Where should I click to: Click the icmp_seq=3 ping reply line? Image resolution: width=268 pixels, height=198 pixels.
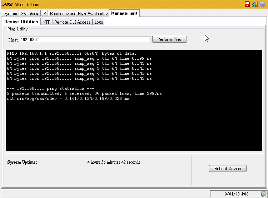79,68
